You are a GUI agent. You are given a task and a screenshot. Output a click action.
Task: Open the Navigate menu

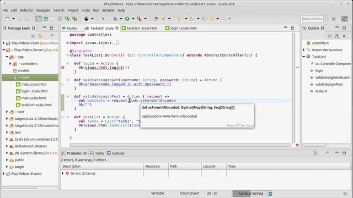click(x=43, y=10)
